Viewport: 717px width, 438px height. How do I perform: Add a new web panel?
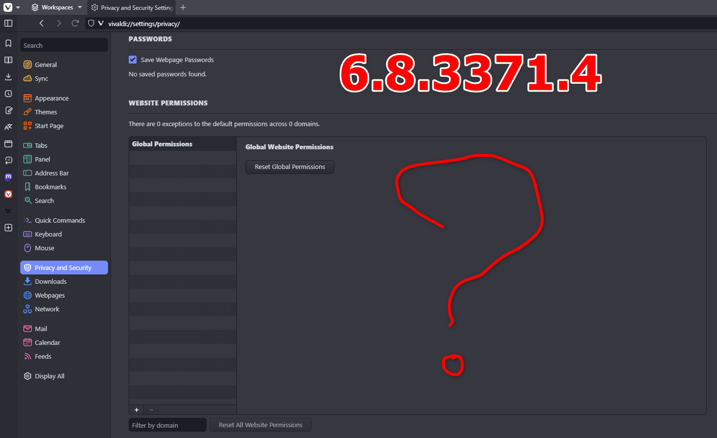(x=8, y=228)
